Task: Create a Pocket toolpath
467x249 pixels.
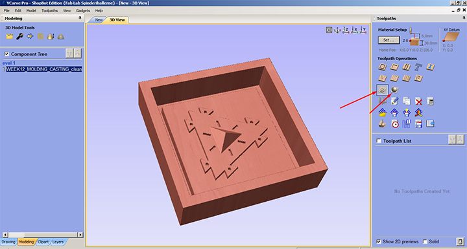Action: [x=394, y=67]
